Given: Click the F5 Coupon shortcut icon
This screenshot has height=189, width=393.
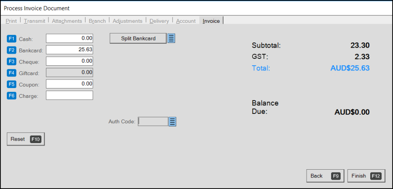Looking at the screenshot, I should coord(12,84).
